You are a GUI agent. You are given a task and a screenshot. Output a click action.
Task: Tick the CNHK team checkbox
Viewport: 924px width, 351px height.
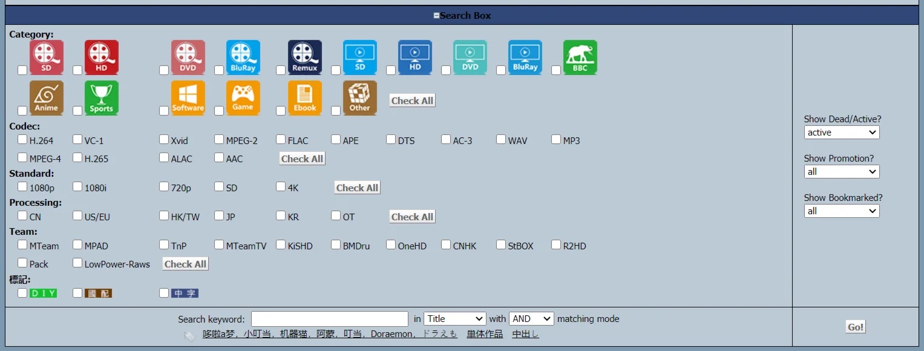click(x=446, y=245)
